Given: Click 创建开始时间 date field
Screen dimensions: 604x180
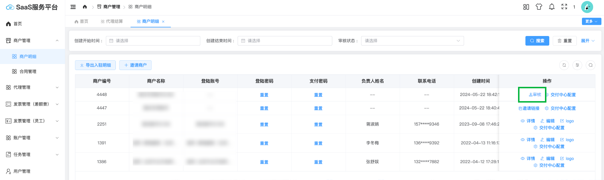Looking at the screenshot, I should (153, 41).
